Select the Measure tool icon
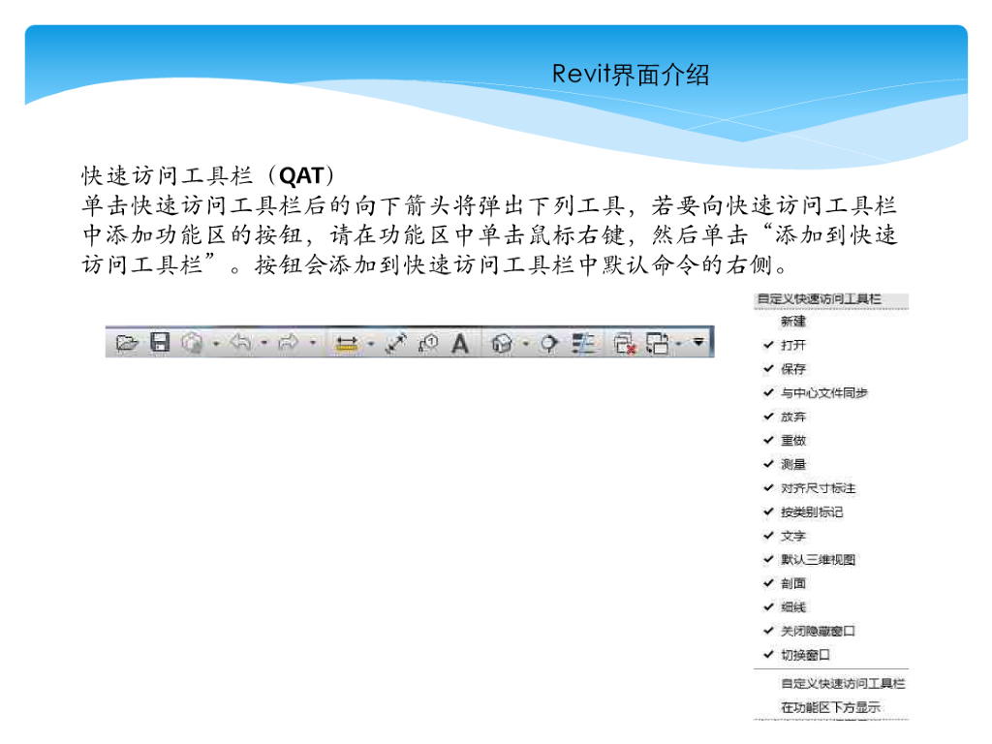 click(347, 344)
